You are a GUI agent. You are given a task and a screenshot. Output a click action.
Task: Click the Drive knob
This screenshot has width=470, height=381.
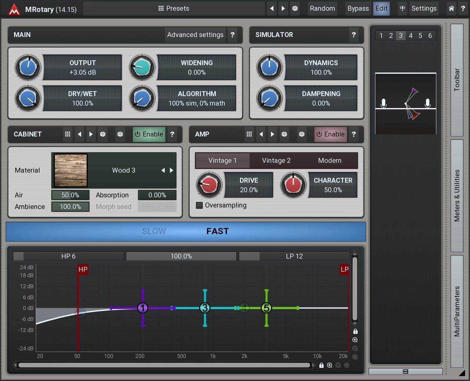tap(209, 185)
